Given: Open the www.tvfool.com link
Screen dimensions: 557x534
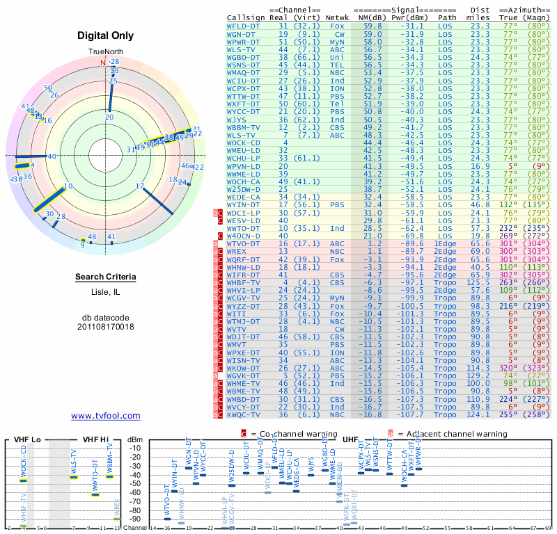Looking at the screenshot, I should click(x=106, y=416).
